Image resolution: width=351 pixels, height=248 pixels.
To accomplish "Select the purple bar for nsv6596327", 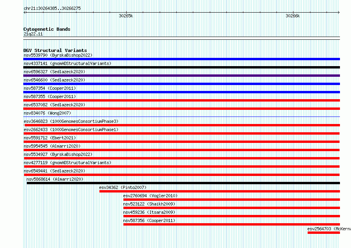I will point(181,76).
